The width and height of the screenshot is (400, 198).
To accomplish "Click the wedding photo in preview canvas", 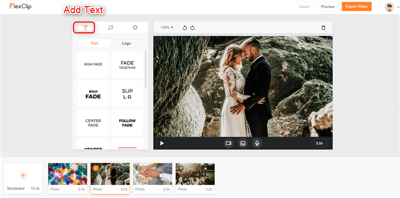I will (243, 86).
